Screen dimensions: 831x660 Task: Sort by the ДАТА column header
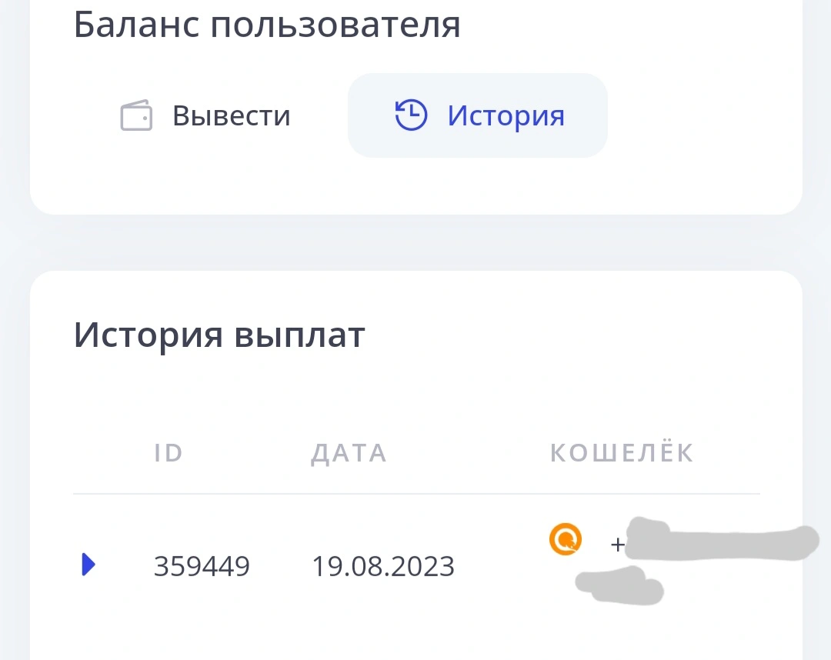click(x=349, y=453)
